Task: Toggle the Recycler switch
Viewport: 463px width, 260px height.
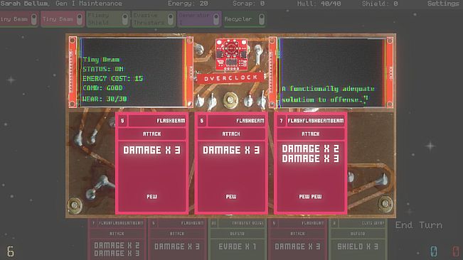Action: (x=262, y=19)
